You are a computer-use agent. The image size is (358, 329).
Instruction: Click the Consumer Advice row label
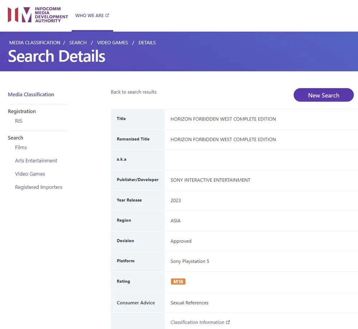pos(136,303)
